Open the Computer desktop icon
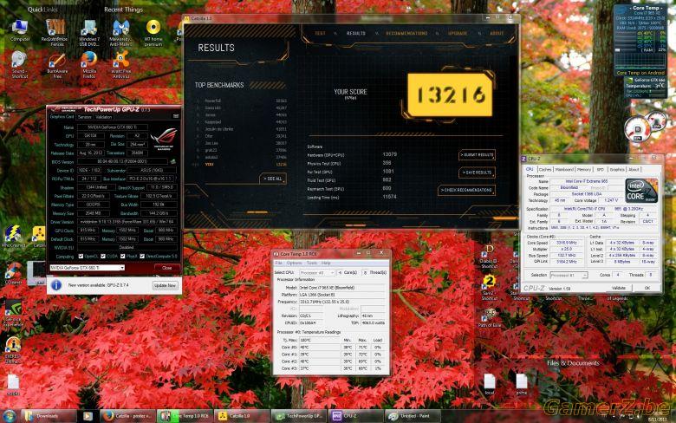 (x=20, y=30)
